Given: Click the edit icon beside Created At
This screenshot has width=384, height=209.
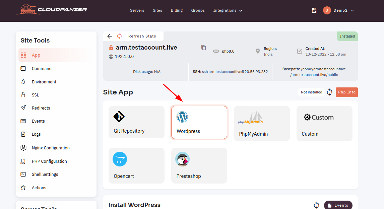Looking at the screenshot, I should 299,51.
